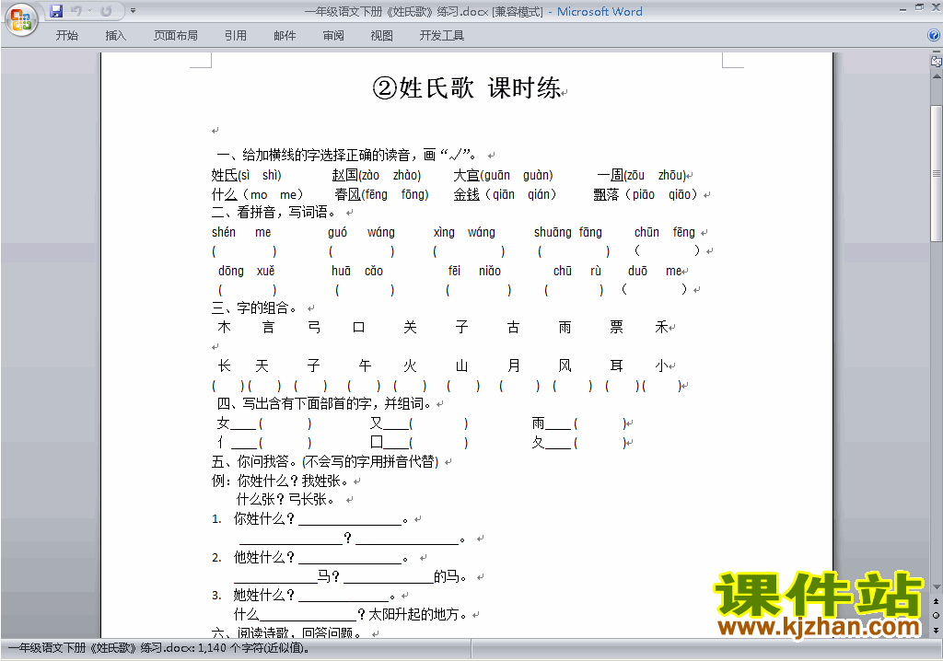Click the line 什么张?弓长张
943x661 pixels.
286,500
